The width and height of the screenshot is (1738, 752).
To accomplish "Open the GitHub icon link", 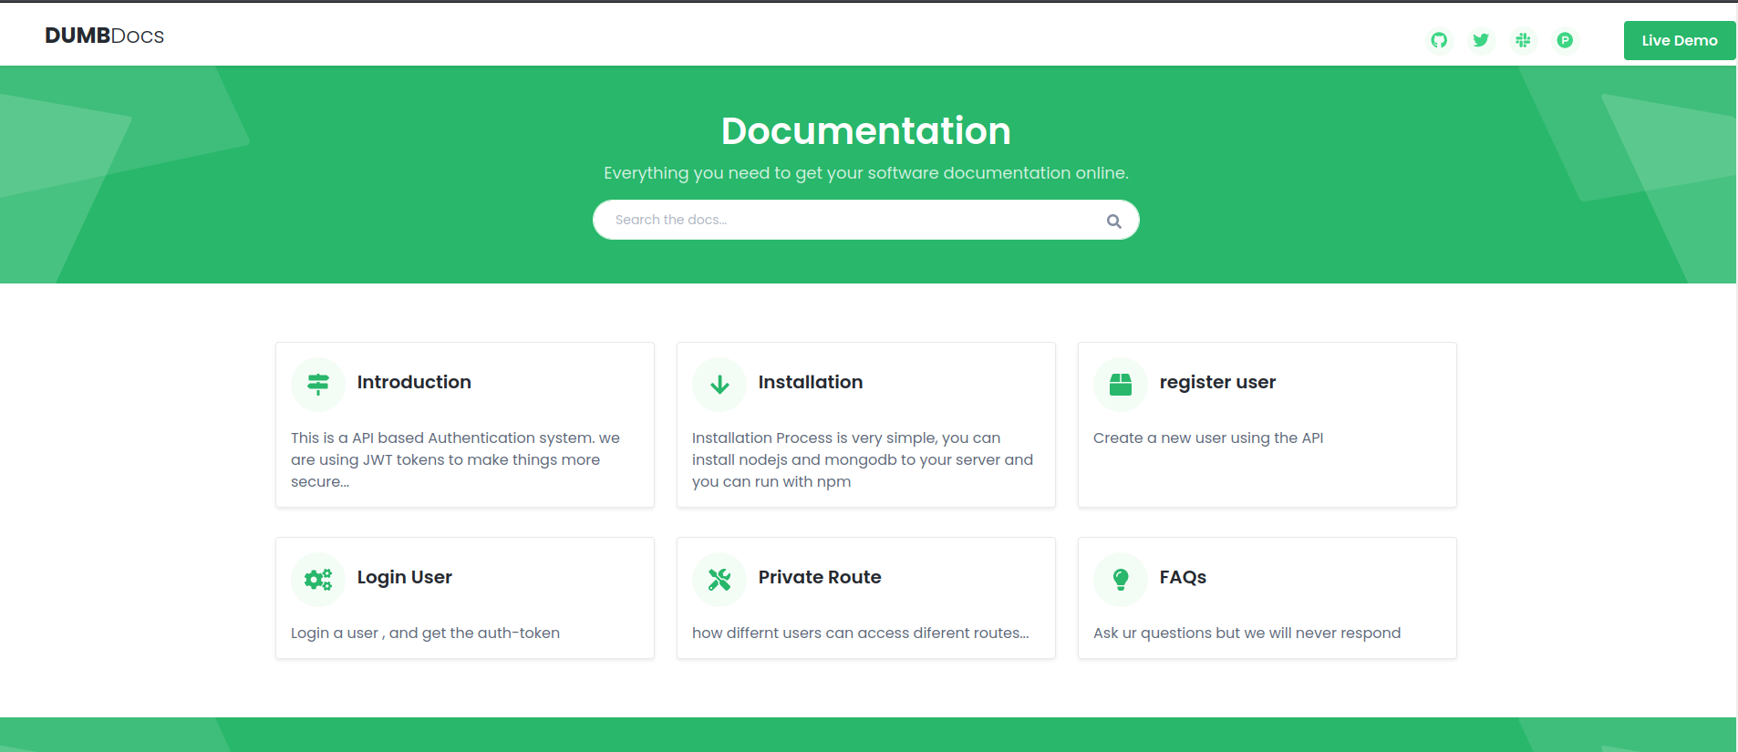I will click(x=1439, y=40).
